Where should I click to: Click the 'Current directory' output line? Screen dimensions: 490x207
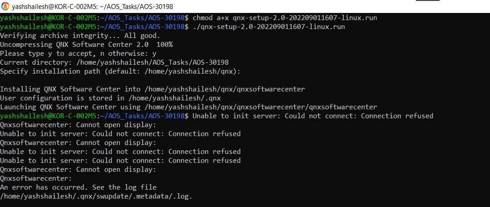tap(114, 62)
